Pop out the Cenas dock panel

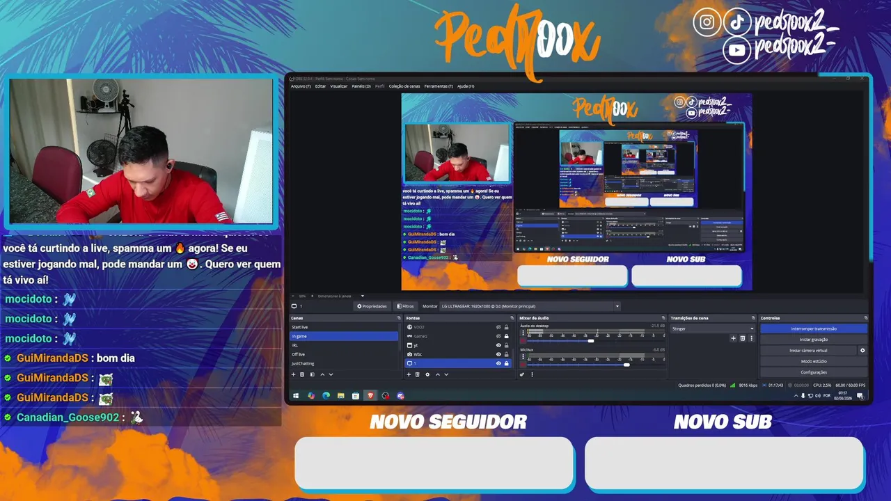(399, 318)
